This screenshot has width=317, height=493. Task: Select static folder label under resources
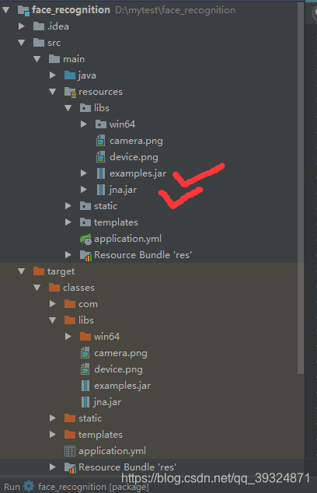(106, 206)
